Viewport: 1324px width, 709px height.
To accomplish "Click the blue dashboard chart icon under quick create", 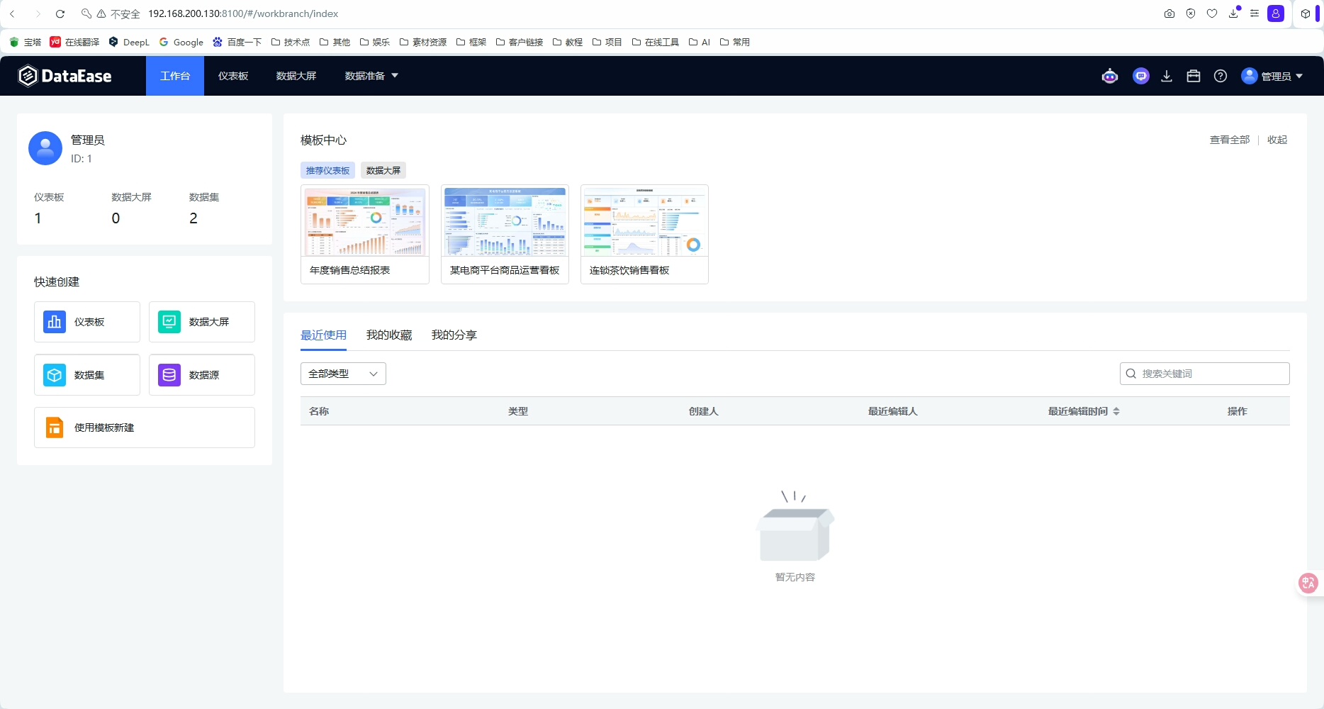I will [55, 322].
